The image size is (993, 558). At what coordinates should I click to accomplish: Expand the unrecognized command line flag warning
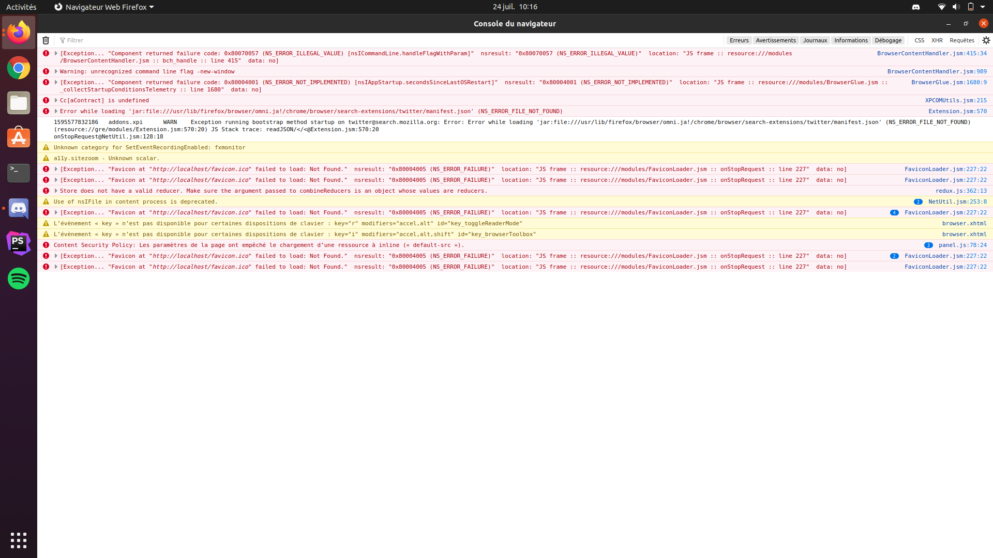56,71
